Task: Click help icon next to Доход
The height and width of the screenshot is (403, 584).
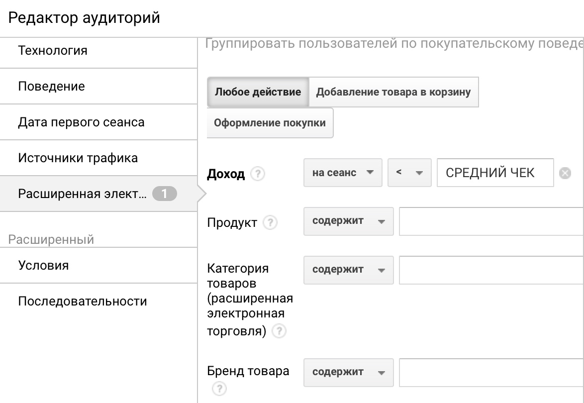Action: [257, 174]
